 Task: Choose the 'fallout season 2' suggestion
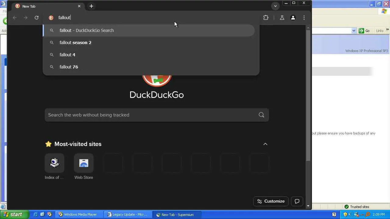[149, 43]
